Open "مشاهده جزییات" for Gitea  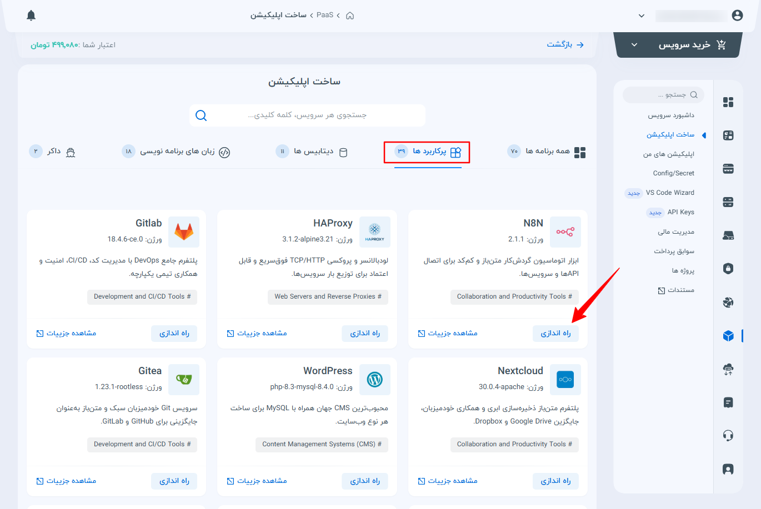66,481
